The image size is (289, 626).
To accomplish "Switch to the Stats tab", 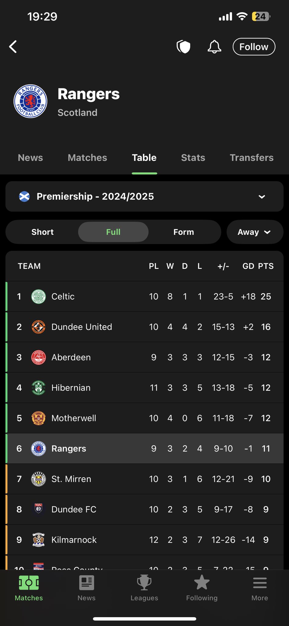I will point(193,158).
